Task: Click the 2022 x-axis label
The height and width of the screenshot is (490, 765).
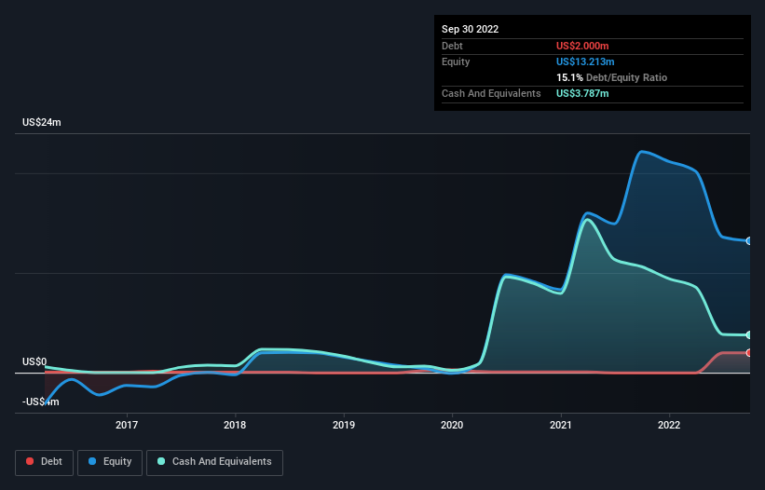Action: click(x=669, y=425)
